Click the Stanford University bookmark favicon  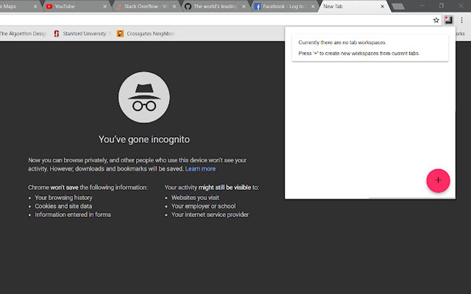tap(55, 33)
